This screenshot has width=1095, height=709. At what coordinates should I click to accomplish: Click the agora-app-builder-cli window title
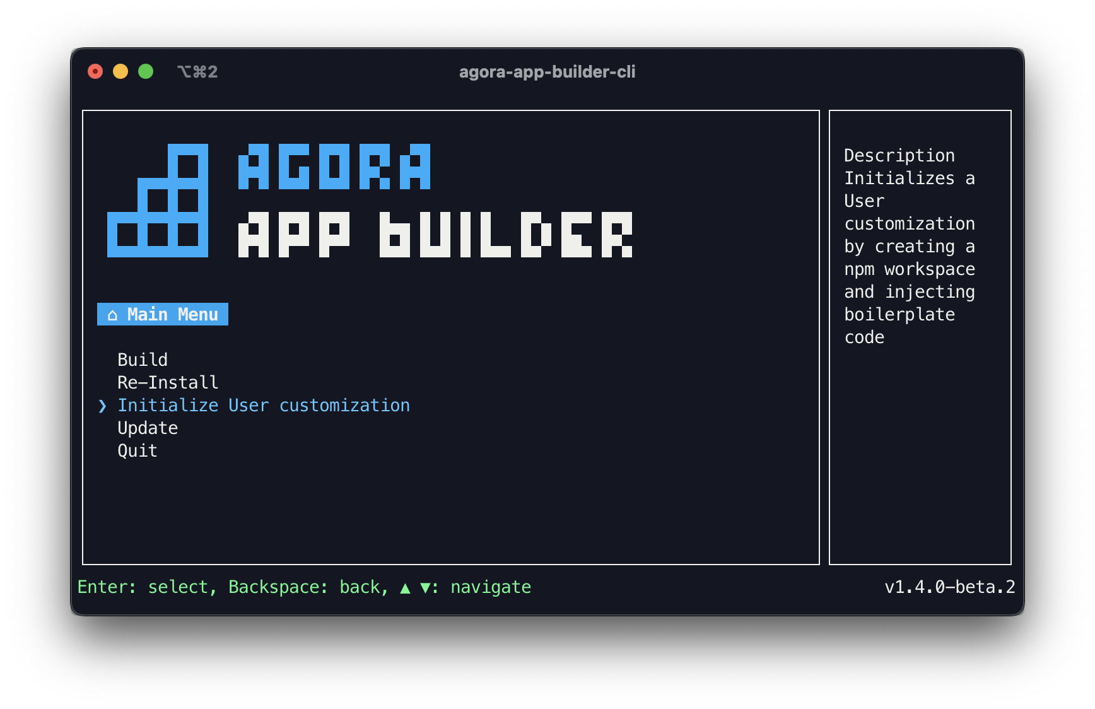click(547, 72)
